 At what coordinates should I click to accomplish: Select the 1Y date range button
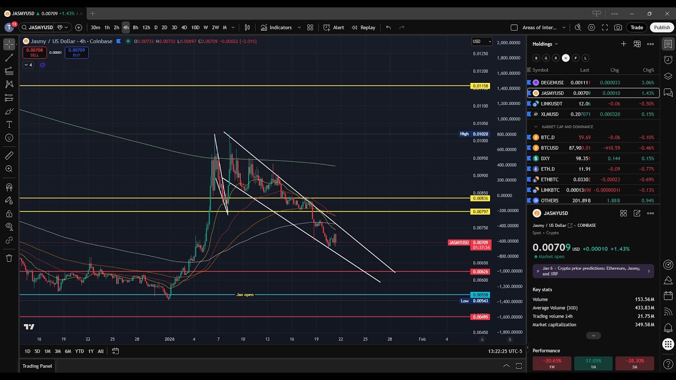[x=91, y=351]
